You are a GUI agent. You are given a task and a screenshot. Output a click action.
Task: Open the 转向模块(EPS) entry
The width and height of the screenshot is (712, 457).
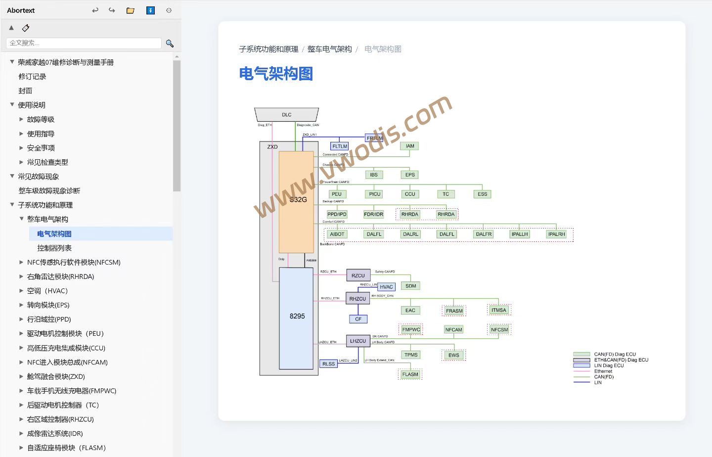coord(48,305)
